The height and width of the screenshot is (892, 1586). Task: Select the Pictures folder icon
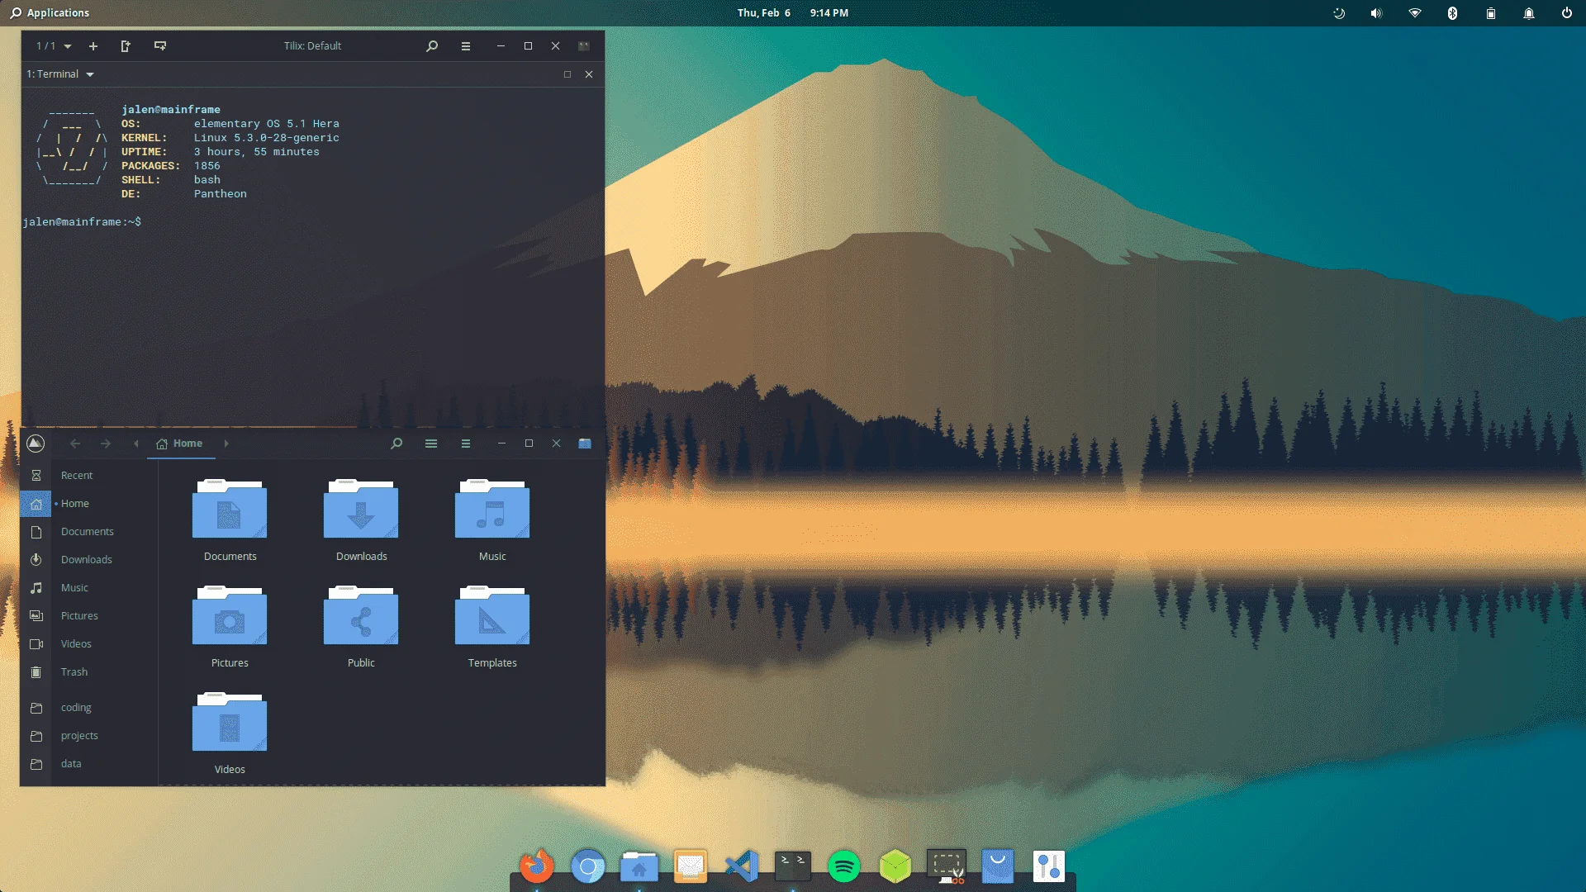tap(230, 615)
